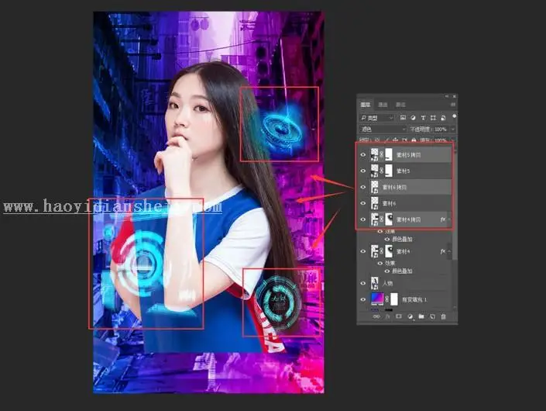Hide the 素材6 拷贝 layer

(x=363, y=187)
